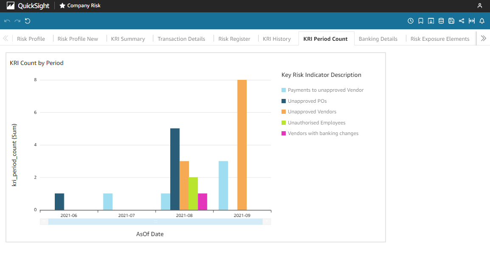Click the AsOf Date axis range scrollbar

click(155, 222)
